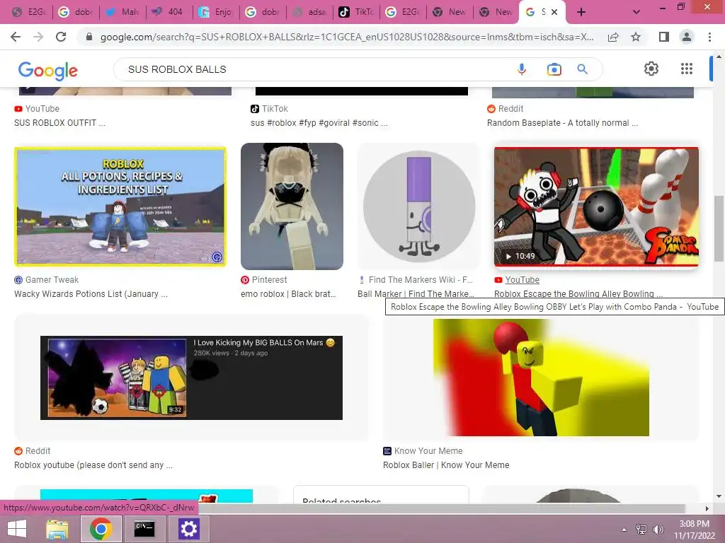Click the Gamer Tweak source label
The image size is (725, 543).
tap(52, 280)
